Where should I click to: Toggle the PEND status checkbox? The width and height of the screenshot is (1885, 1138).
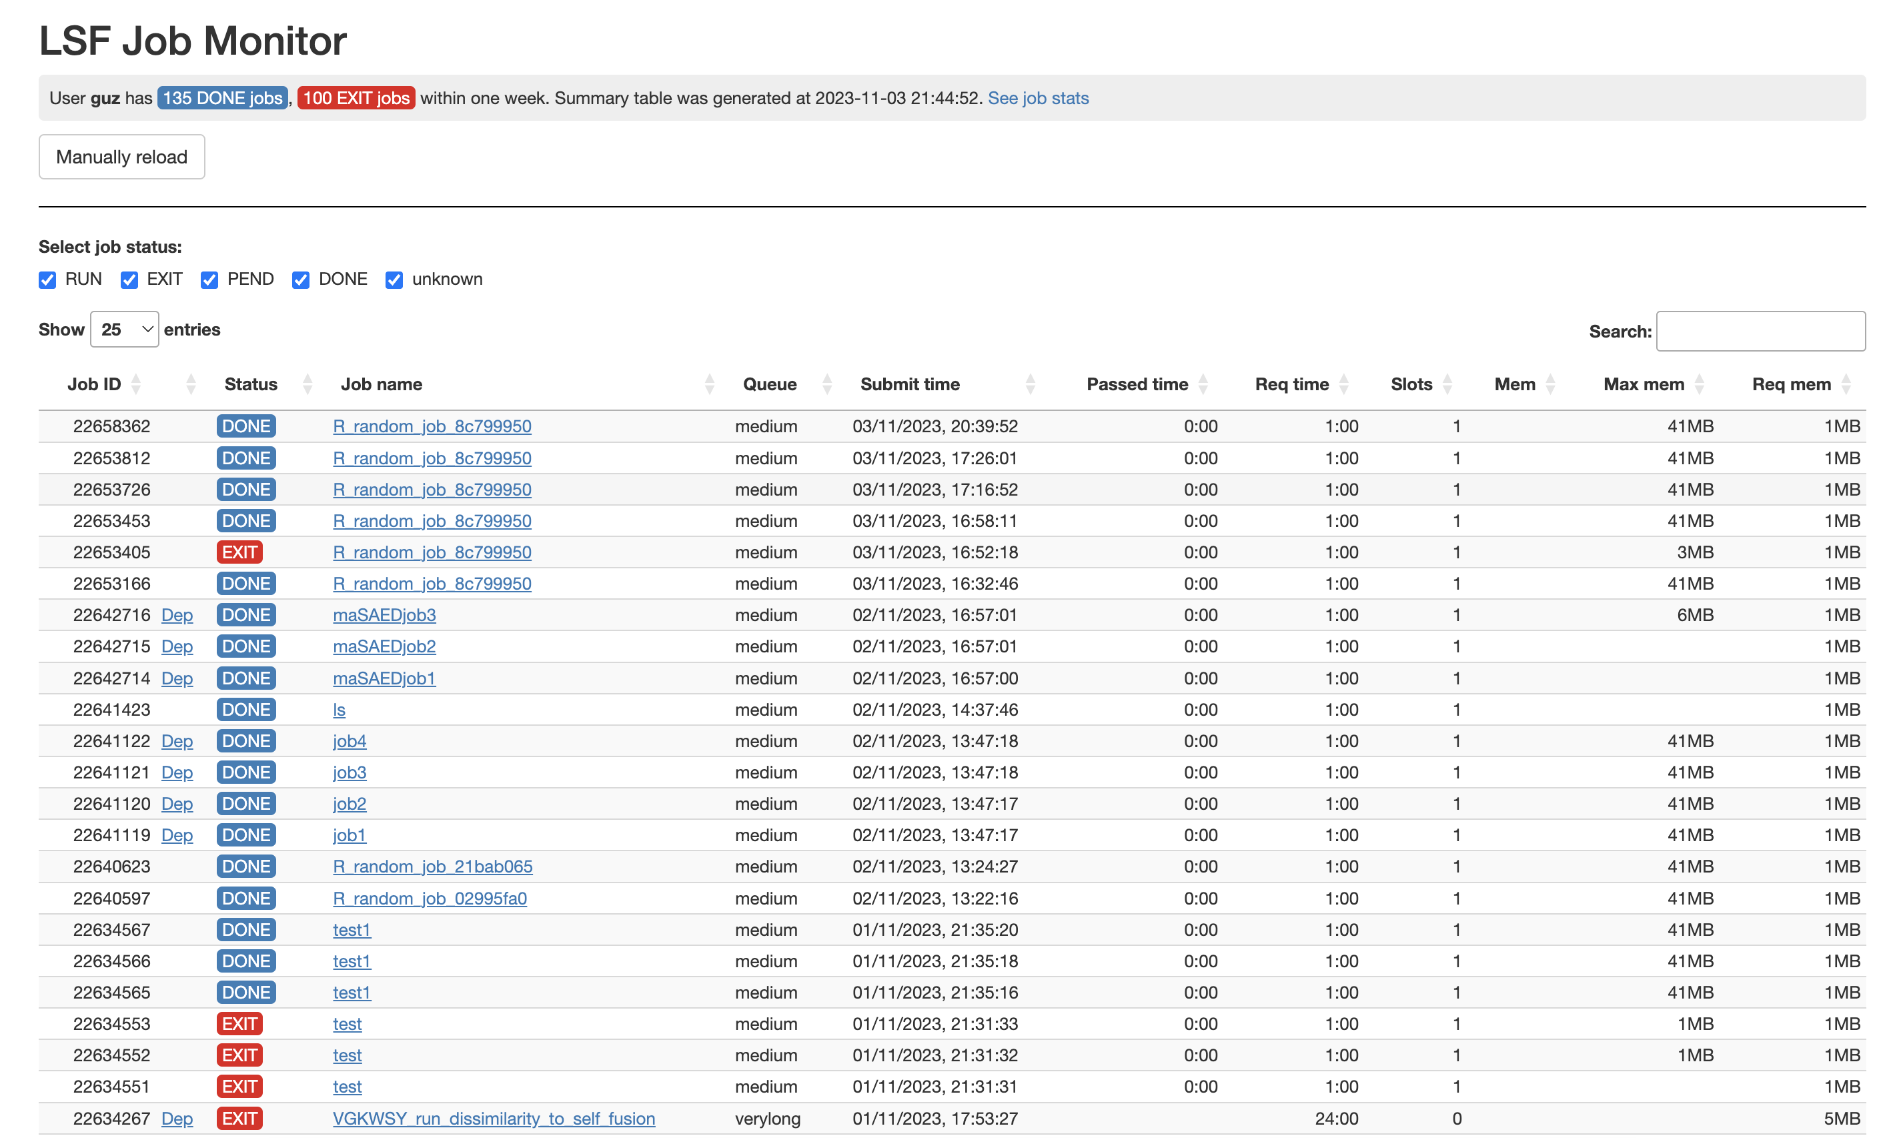[209, 280]
